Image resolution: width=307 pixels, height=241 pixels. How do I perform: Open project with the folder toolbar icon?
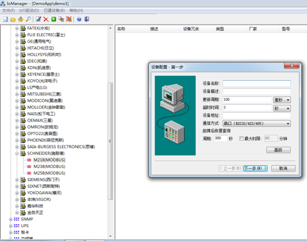13,19
